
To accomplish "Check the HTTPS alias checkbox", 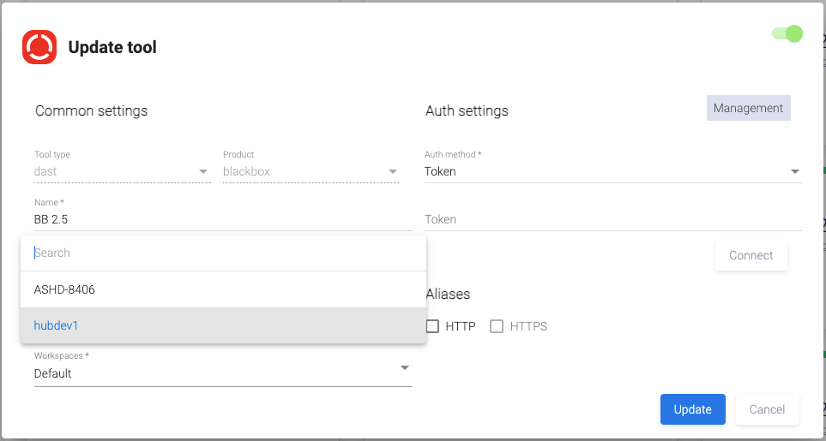I will click(x=497, y=326).
